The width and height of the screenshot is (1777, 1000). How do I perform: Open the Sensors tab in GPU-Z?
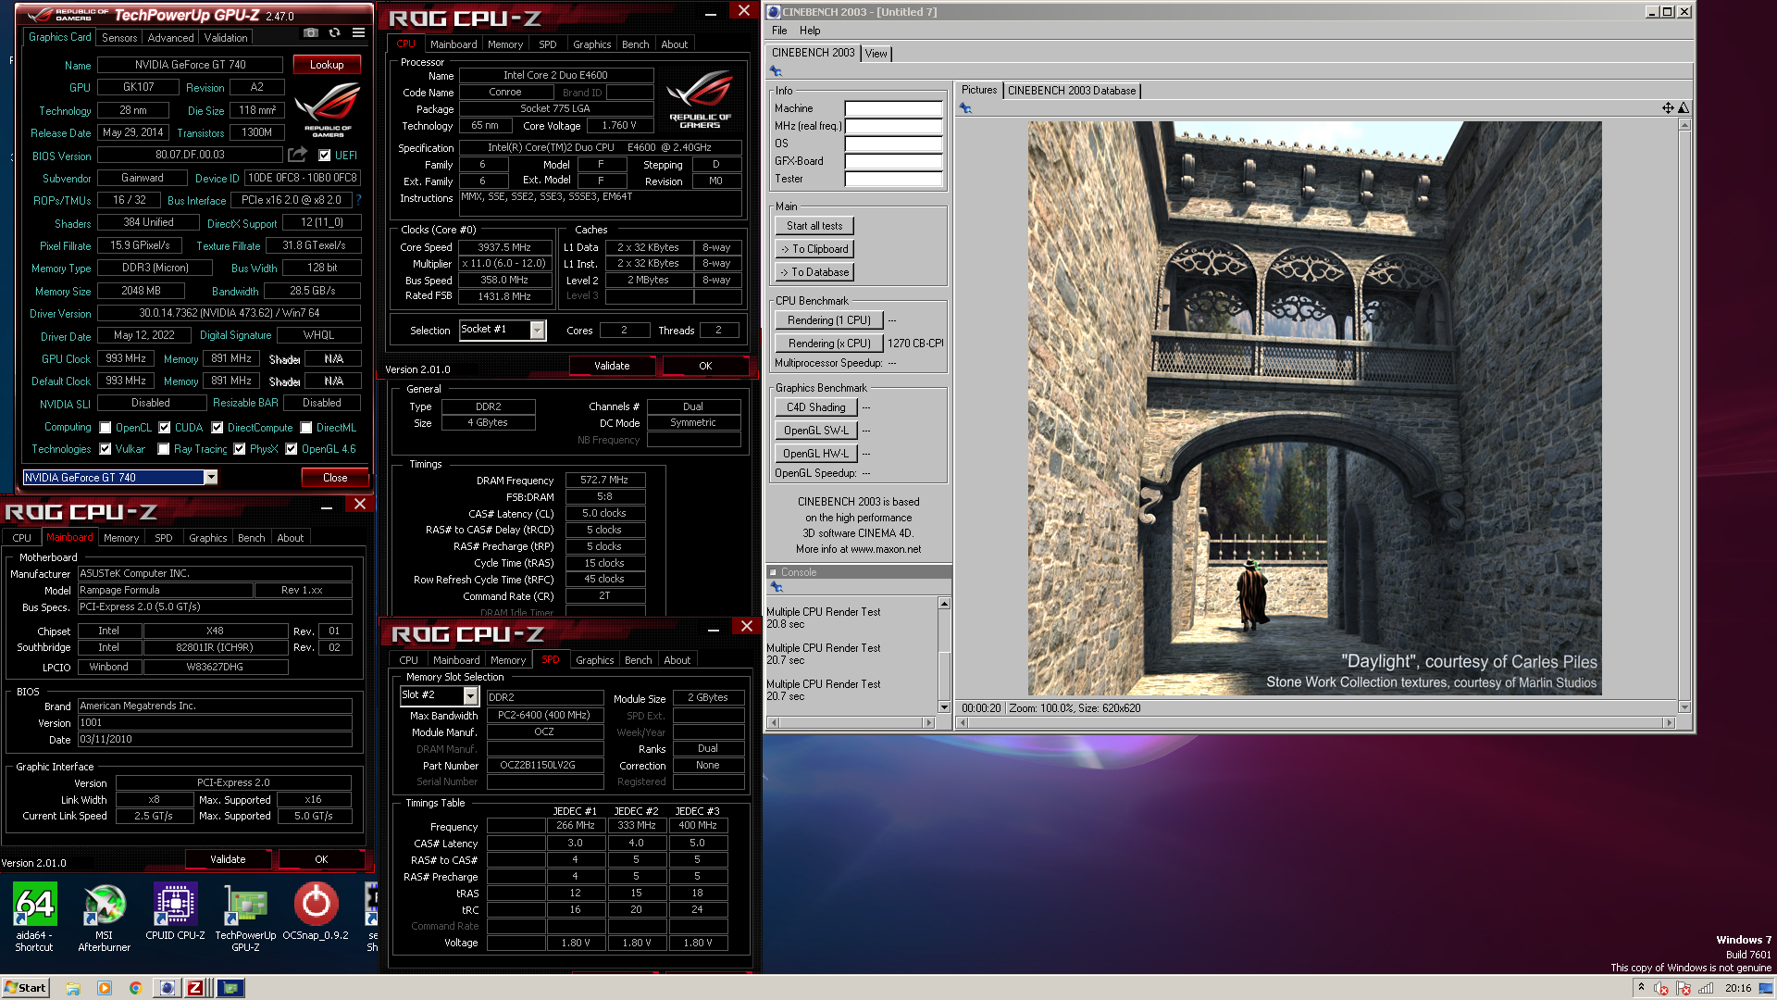click(119, 38)
